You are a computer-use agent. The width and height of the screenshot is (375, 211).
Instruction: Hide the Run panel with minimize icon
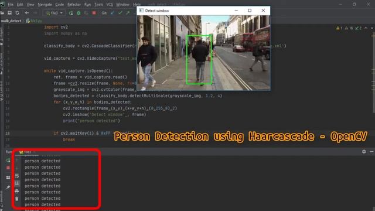coord(371,152)
